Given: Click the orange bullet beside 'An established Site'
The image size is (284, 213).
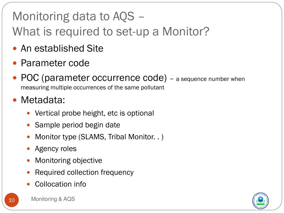Looking at the screenshot, I should [15, 49].
